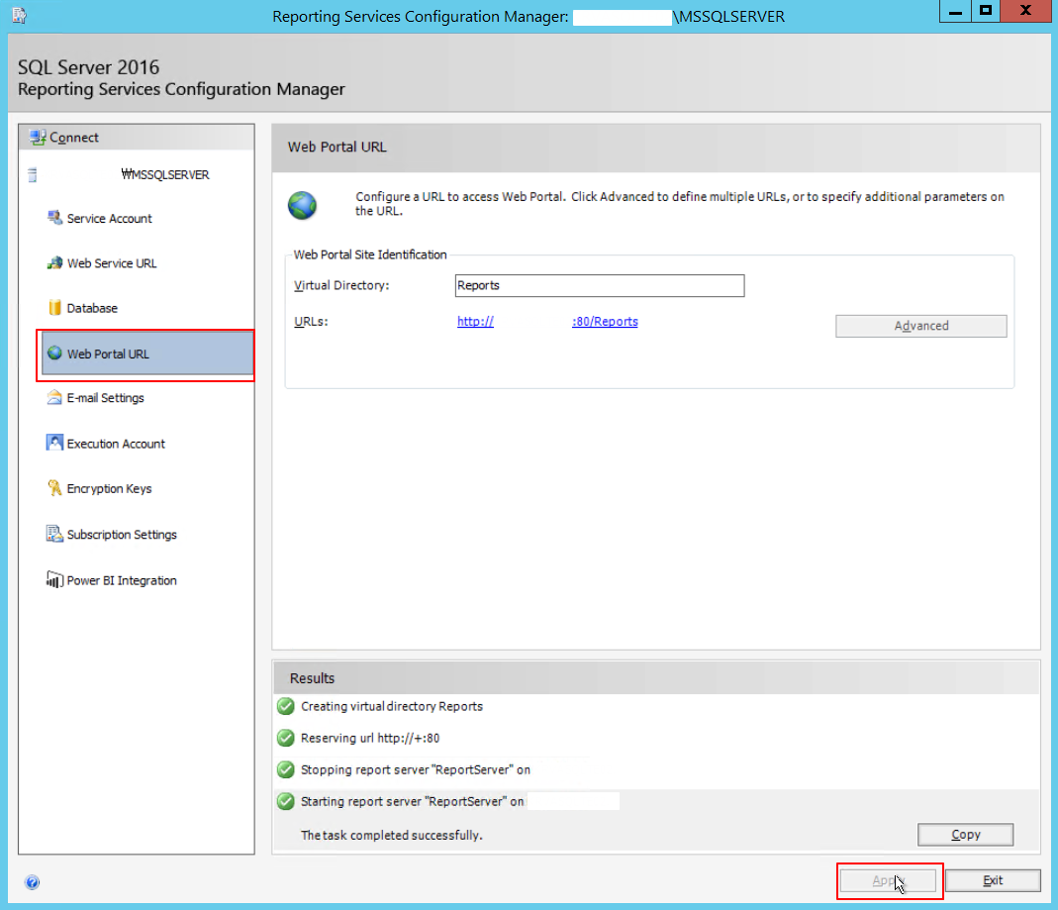
Task: Switch to the Execution Account page
Action: pyautogui.click(x=116, y=444)
